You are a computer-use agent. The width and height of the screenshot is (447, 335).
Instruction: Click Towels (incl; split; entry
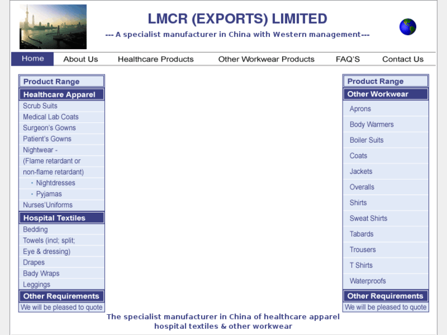click(49, 240)
